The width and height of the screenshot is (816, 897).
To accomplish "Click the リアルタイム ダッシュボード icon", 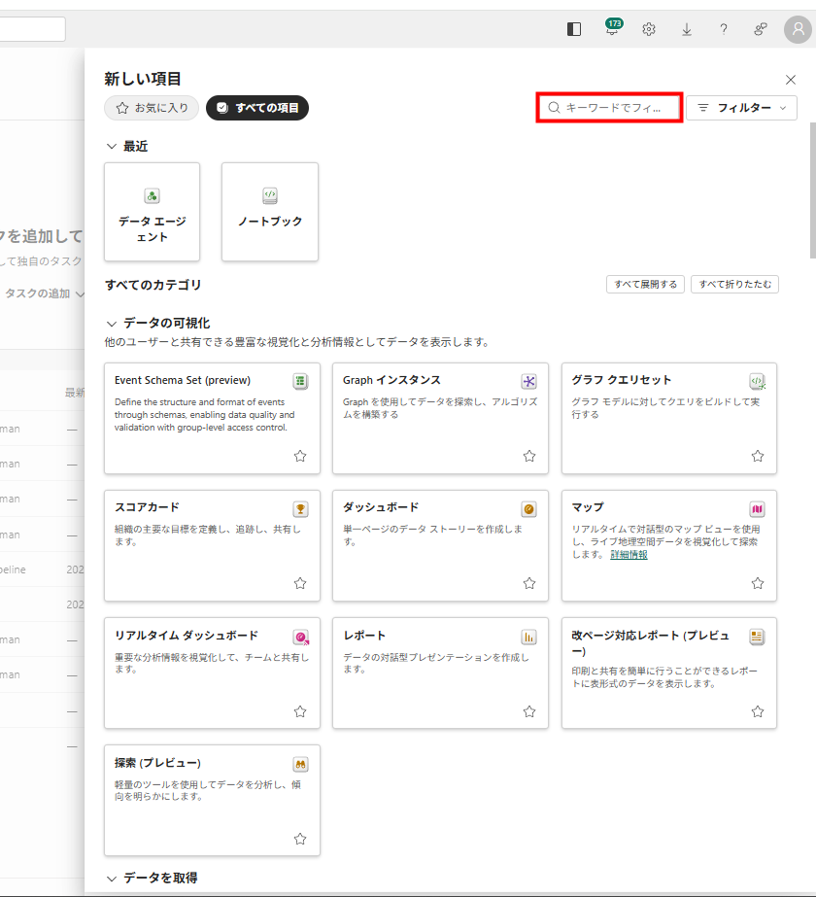I will [301, 637].
